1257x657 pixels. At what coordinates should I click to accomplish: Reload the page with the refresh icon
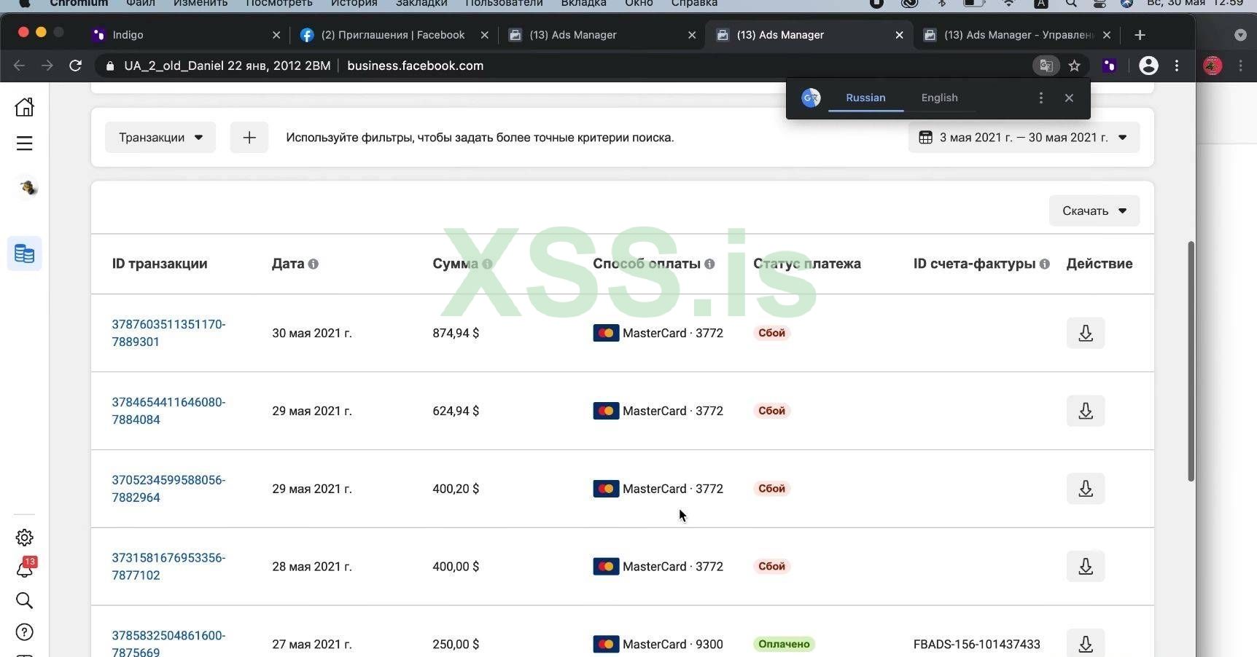75,66
